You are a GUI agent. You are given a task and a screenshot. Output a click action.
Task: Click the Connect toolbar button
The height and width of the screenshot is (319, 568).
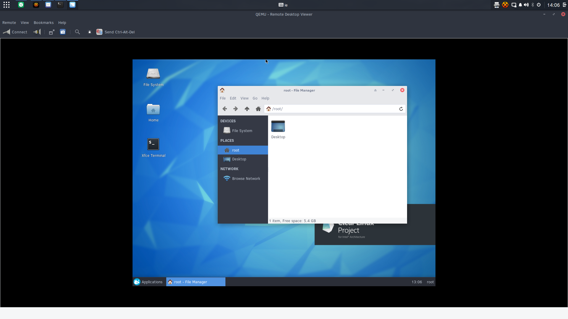[15, 32]
